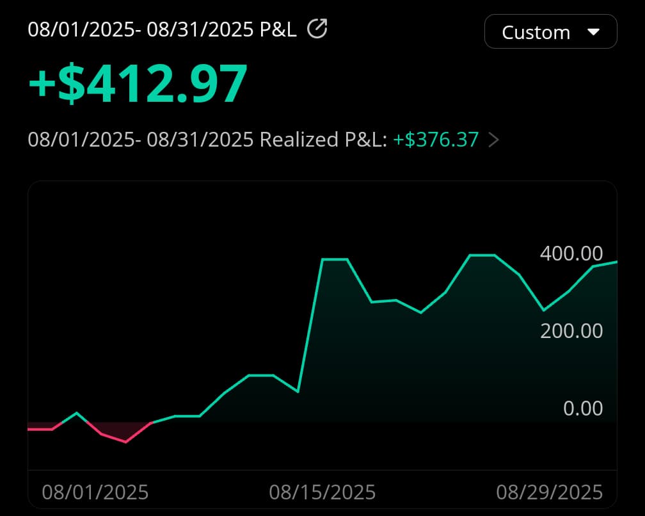
Task: Select the 08/01/2025 date label on chart axis
Action: [x=95, y=492]
